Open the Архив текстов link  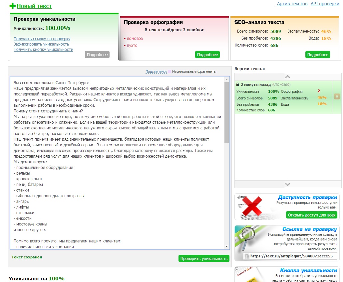pyautogui.click(x=292, y=4)
